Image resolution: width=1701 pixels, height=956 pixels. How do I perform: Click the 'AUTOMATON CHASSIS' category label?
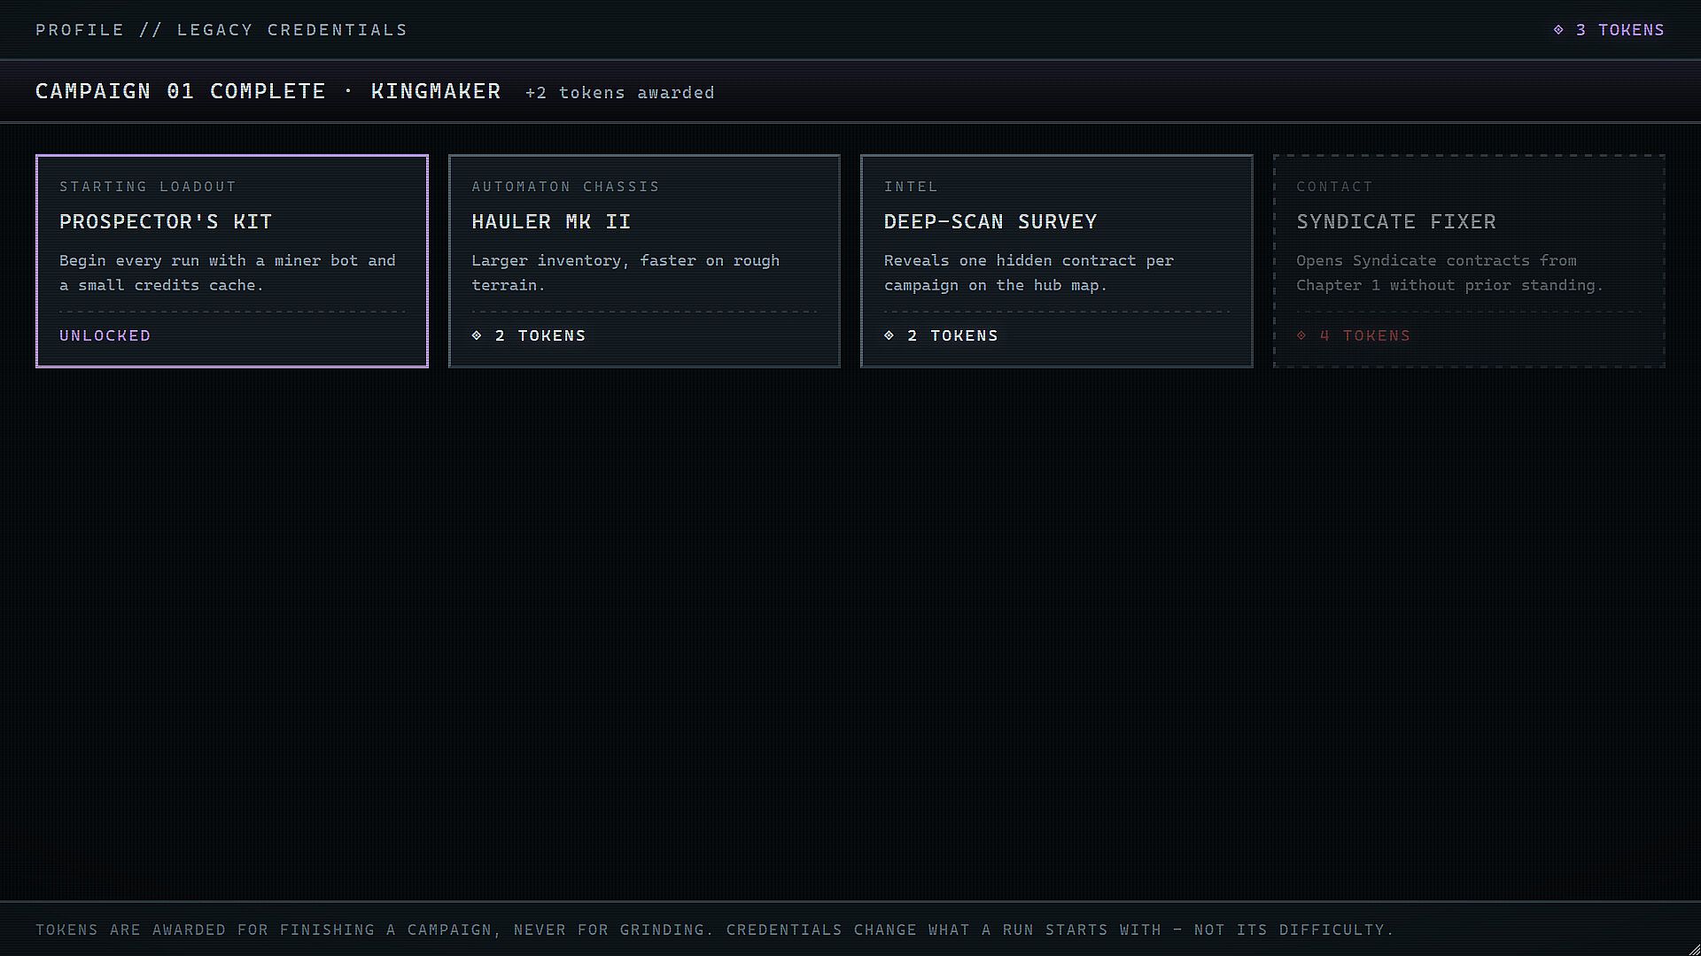(566, 187)
